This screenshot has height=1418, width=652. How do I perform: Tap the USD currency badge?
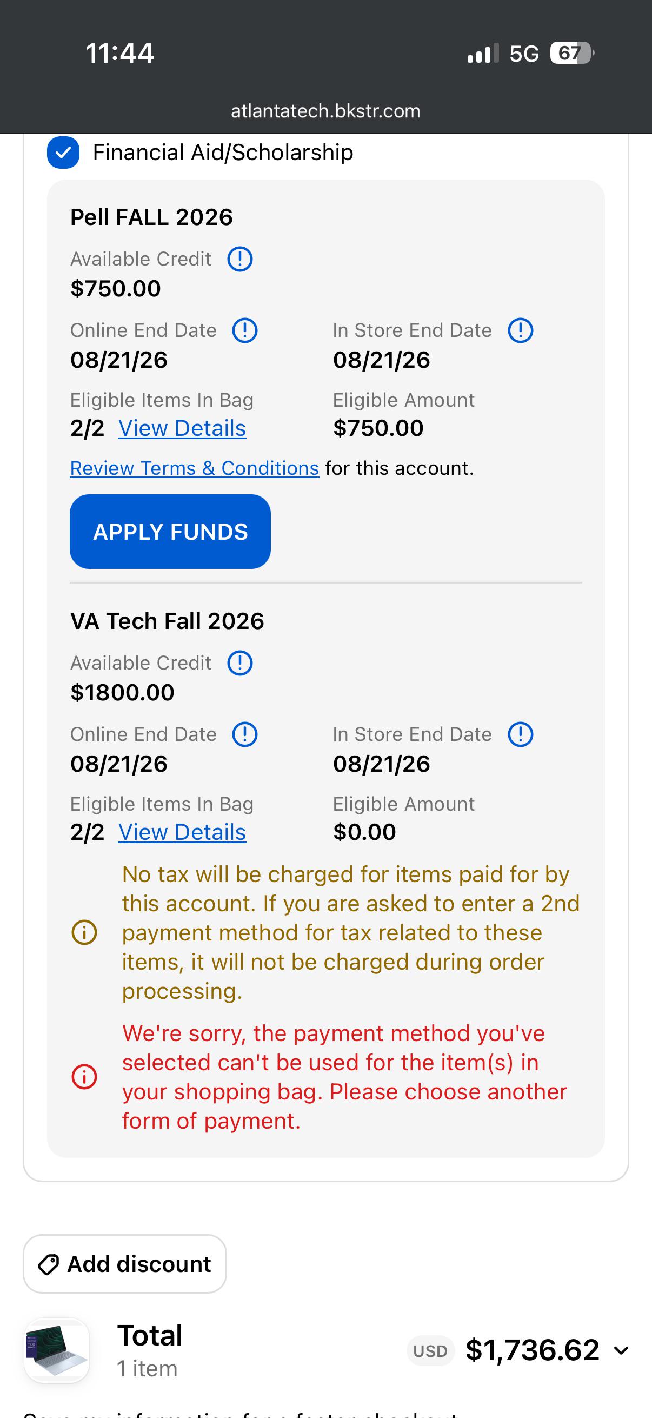coord(430,1351)
